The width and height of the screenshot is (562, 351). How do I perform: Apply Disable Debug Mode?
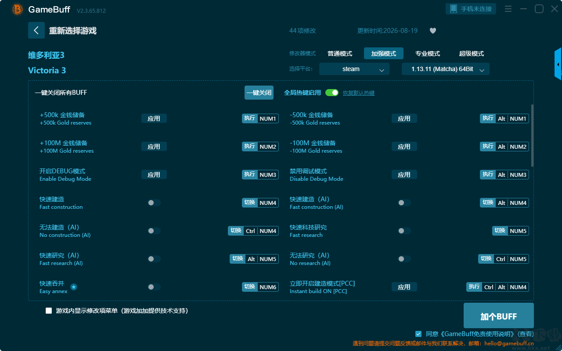click(404, 175)
